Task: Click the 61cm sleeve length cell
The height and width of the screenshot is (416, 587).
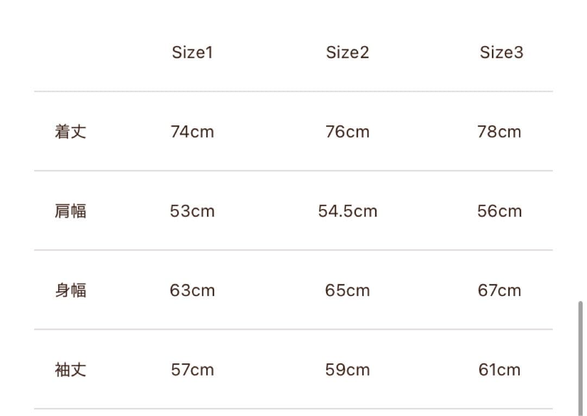Action: (x=499, y=370)
